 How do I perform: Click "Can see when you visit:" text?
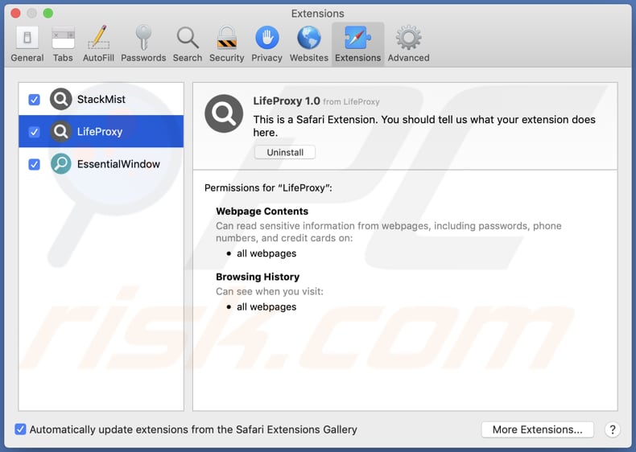tap(270, 291)
